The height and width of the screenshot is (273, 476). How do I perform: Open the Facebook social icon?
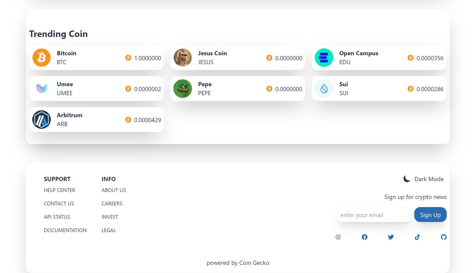364,237
